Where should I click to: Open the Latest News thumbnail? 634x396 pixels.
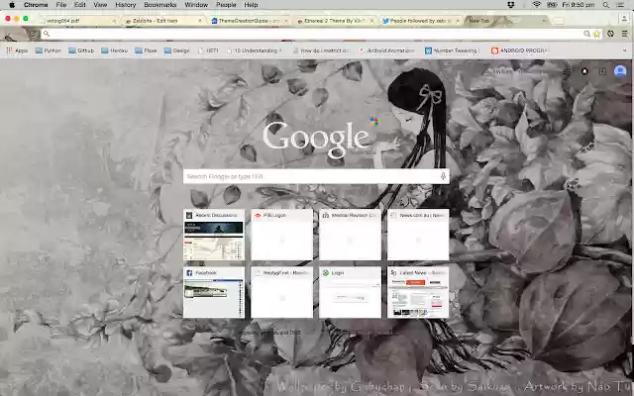point(418,292)
